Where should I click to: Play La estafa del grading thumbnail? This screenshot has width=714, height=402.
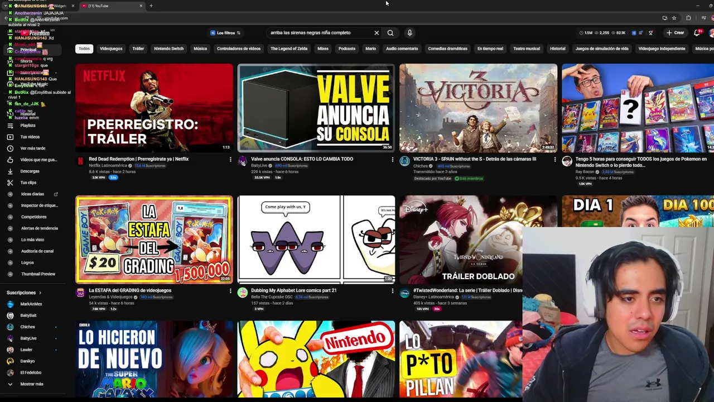[154, 240]
